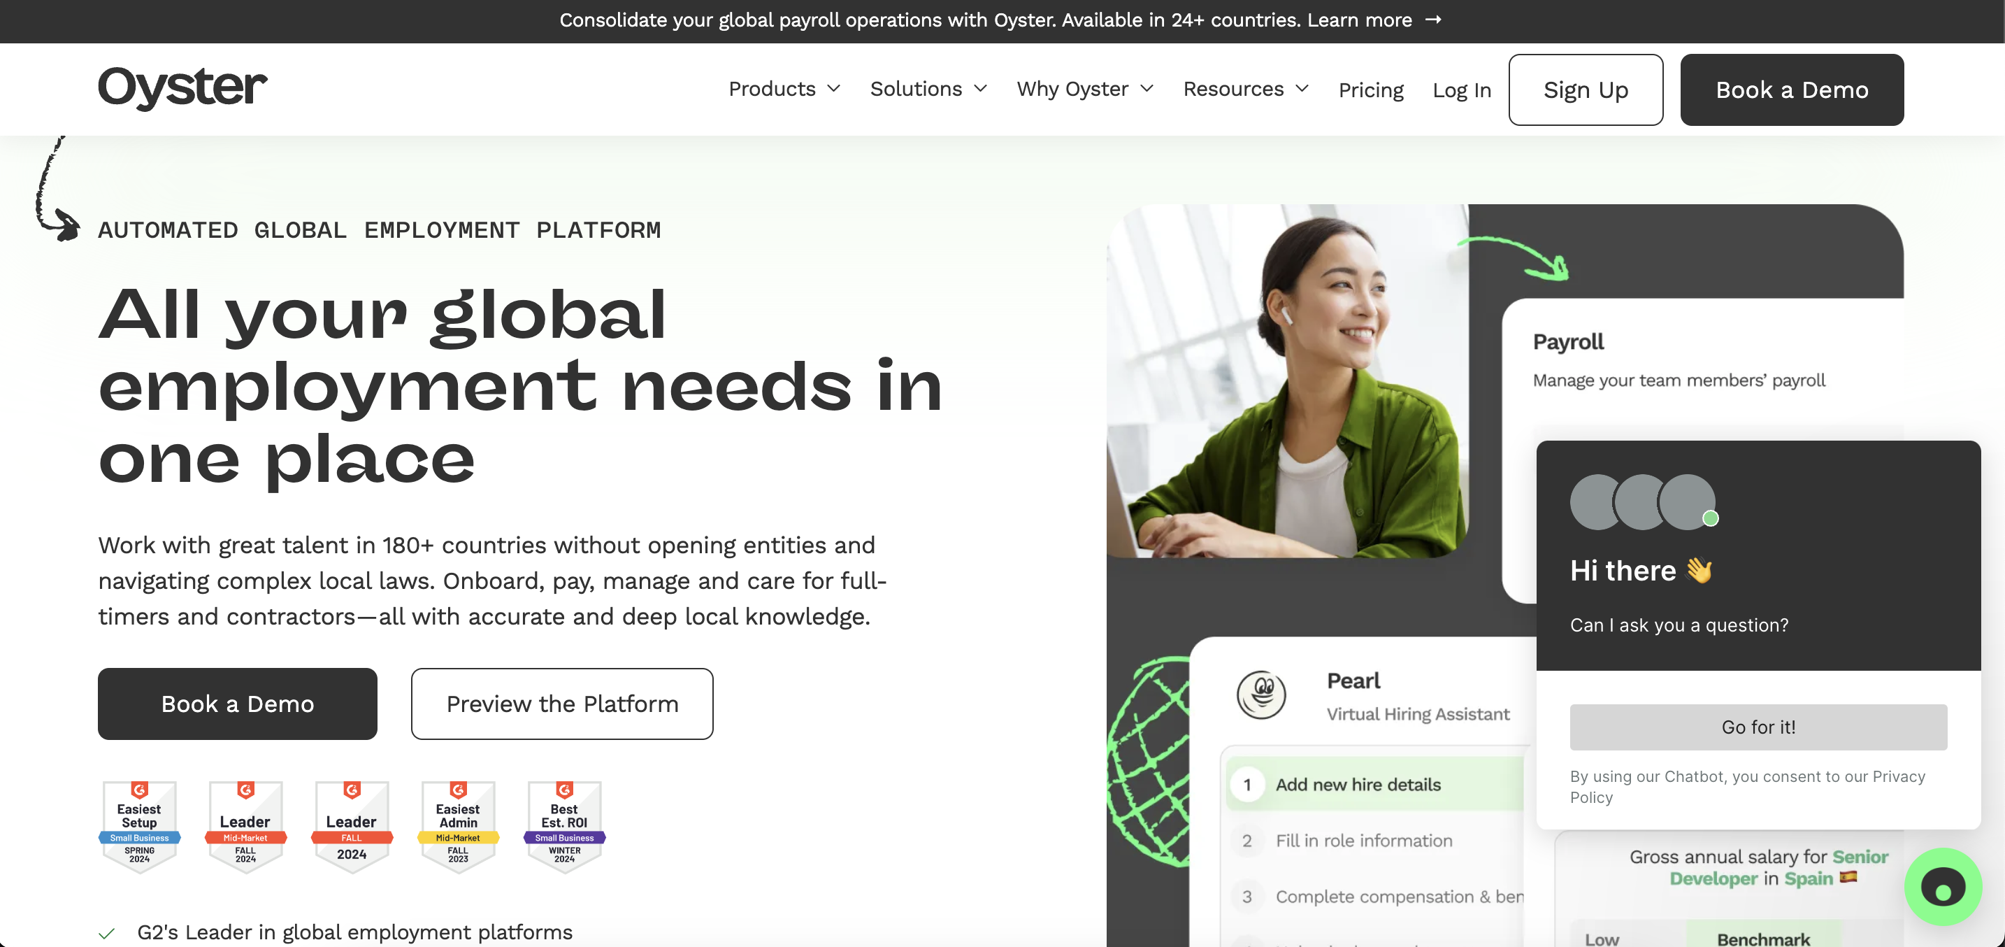Image resolution: width=2005 pixels, height=947 pixels.
Task: Click the Sign Up button
Action: pos(1586,90)
